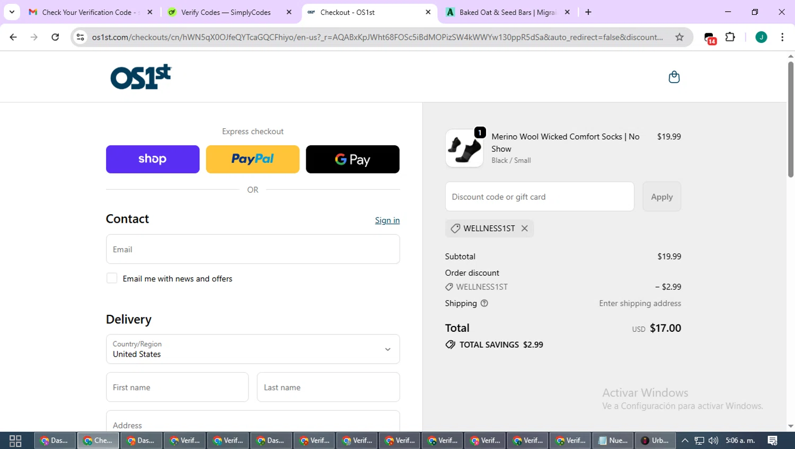Click the TOTAL SAVINGS $2.99 text

[501, 345]
